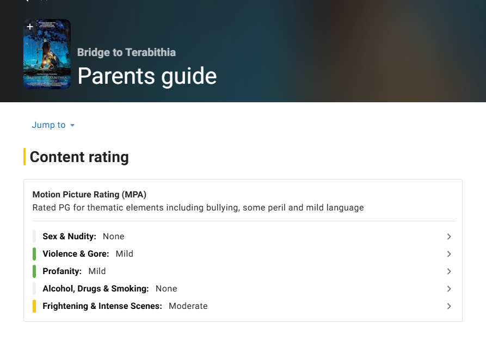The image size is (486, 341).
Task: Click the yellow Moderate severity indicator bar
Action: (x=34, y=306)
